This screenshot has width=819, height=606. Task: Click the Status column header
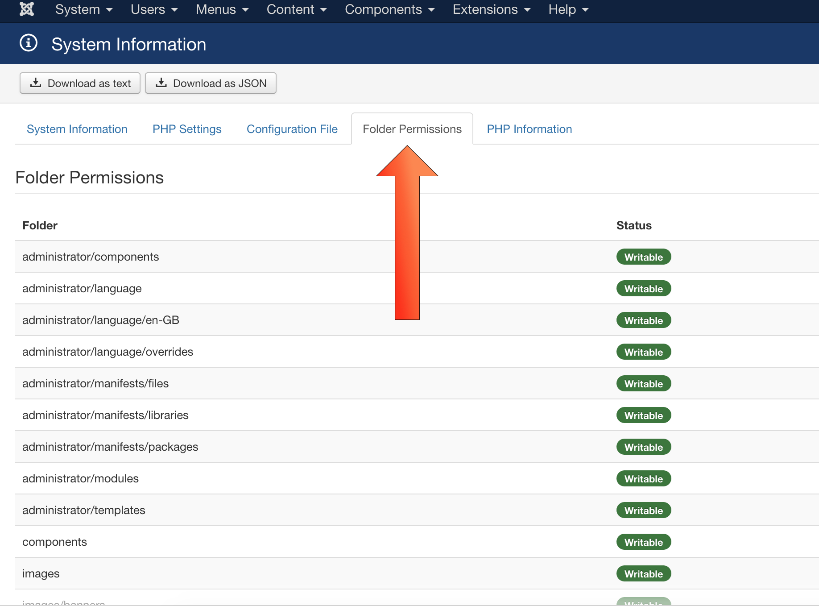(634, 225)
